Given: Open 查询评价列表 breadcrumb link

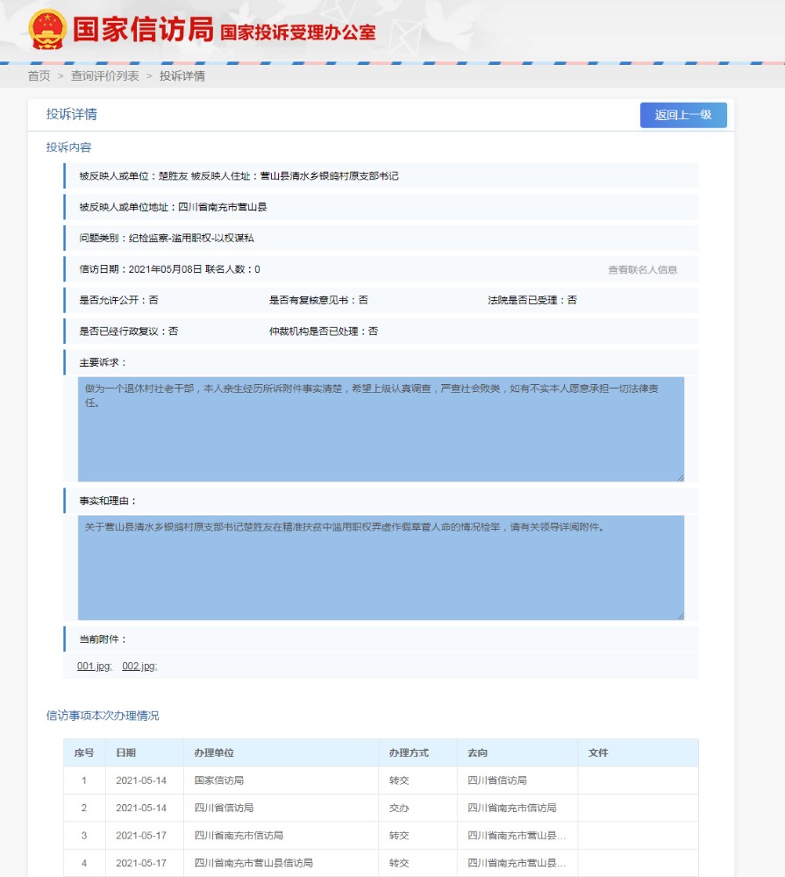Looking at the screenshot, I should 105,76.
